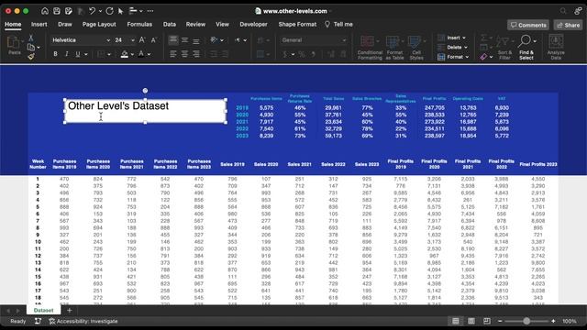
Task: Click the Home icon in title bar
Action: click(45, 11)
